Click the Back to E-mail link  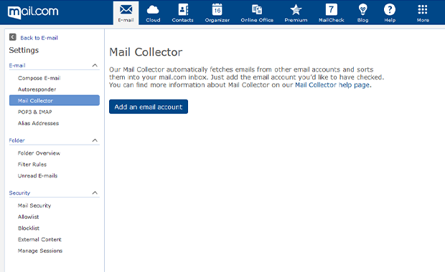[x=39, y=38]
